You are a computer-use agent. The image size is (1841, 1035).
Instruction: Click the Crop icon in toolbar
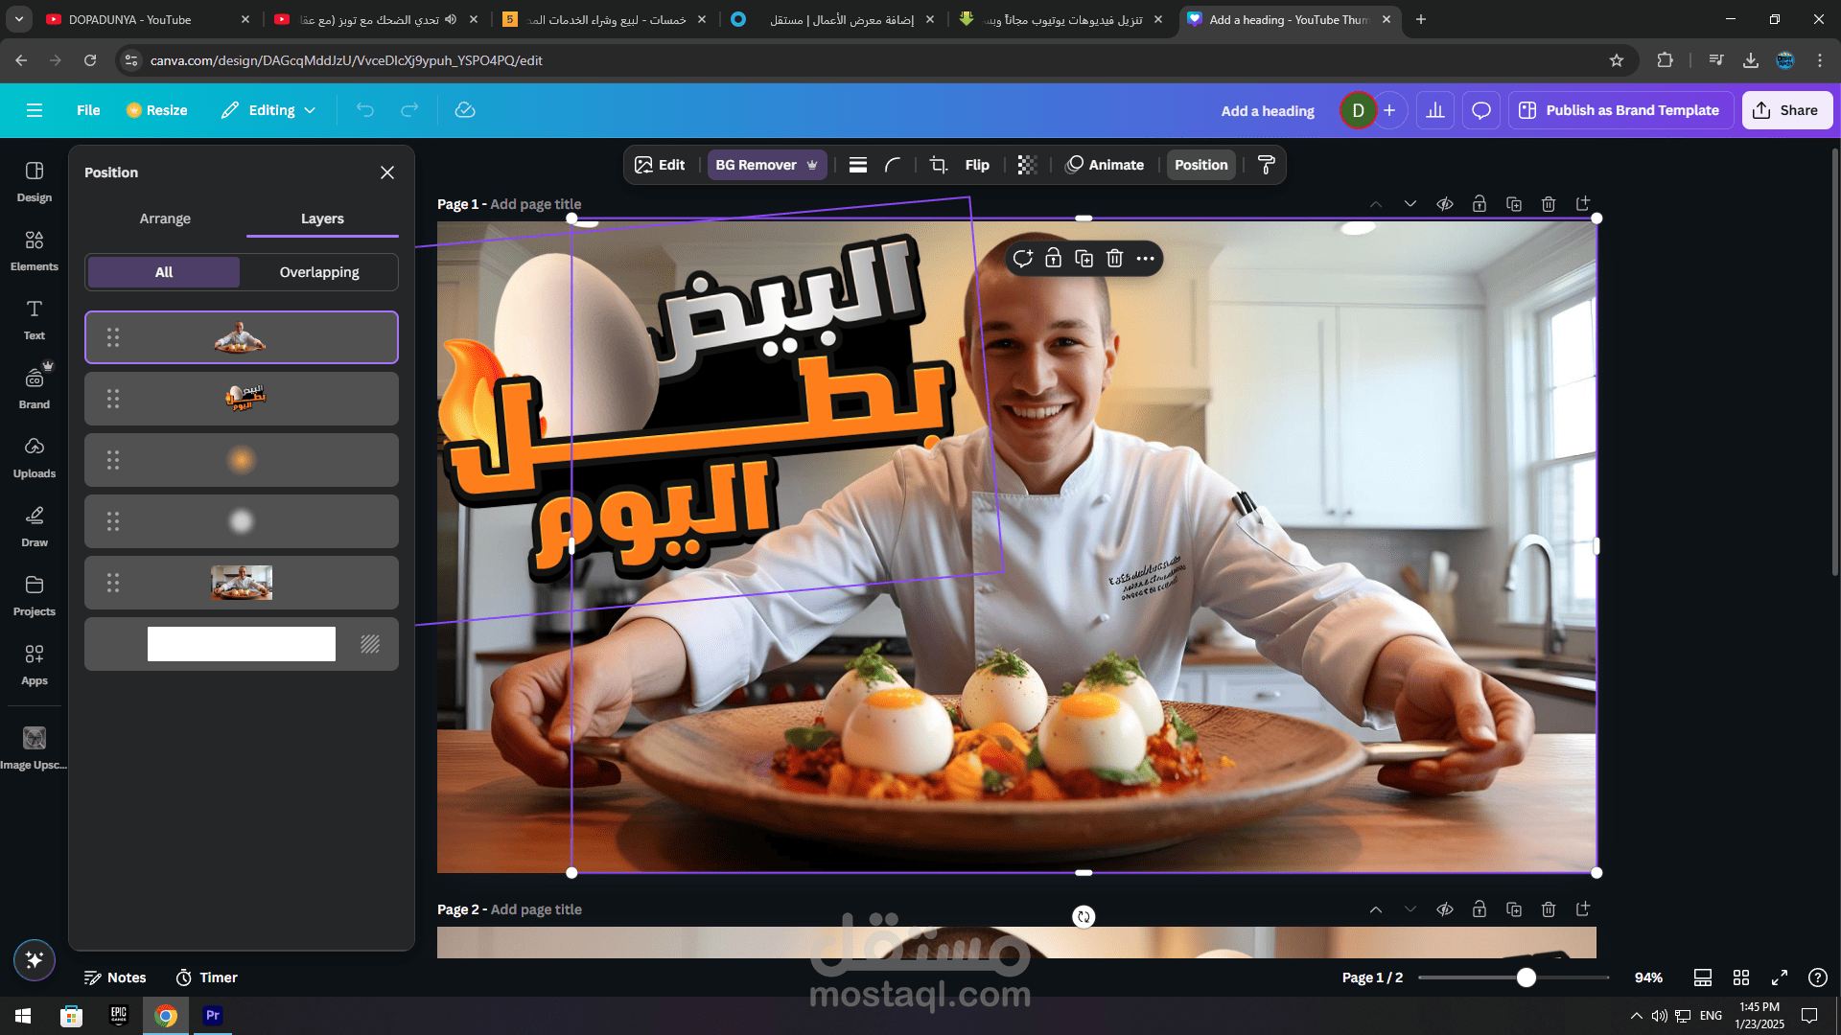tap(939, 165)
